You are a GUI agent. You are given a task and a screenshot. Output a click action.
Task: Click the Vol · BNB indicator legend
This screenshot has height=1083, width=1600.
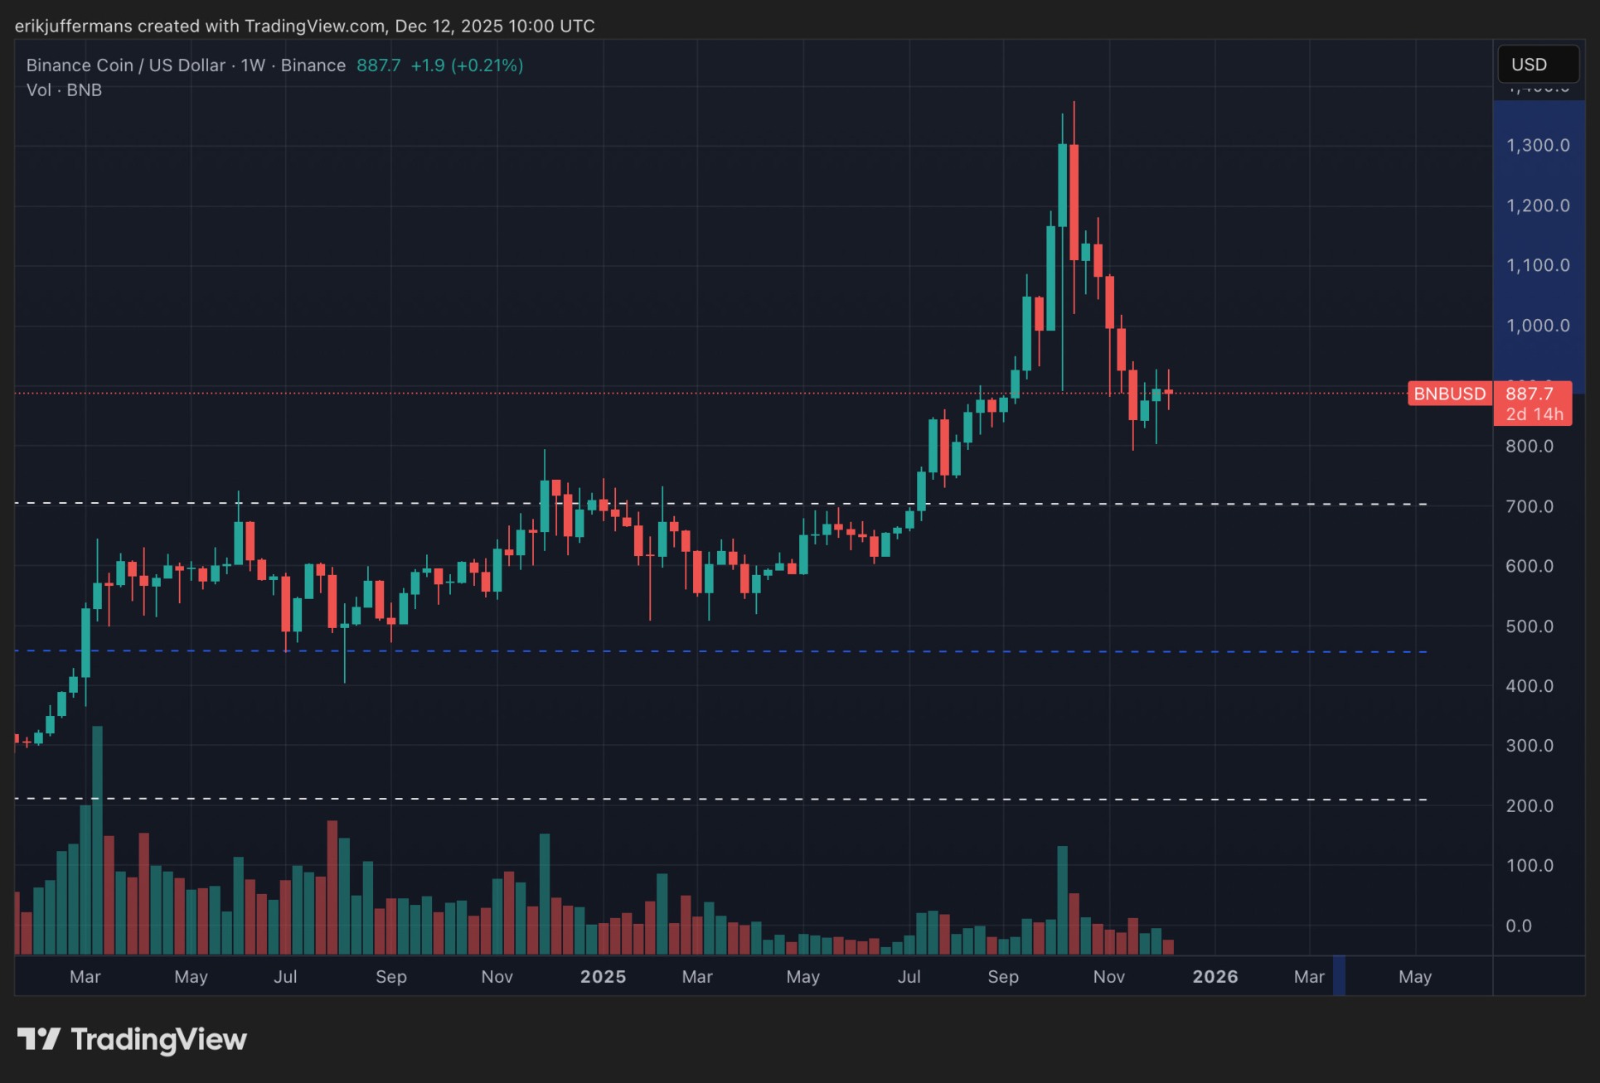[x=64, y=90]
